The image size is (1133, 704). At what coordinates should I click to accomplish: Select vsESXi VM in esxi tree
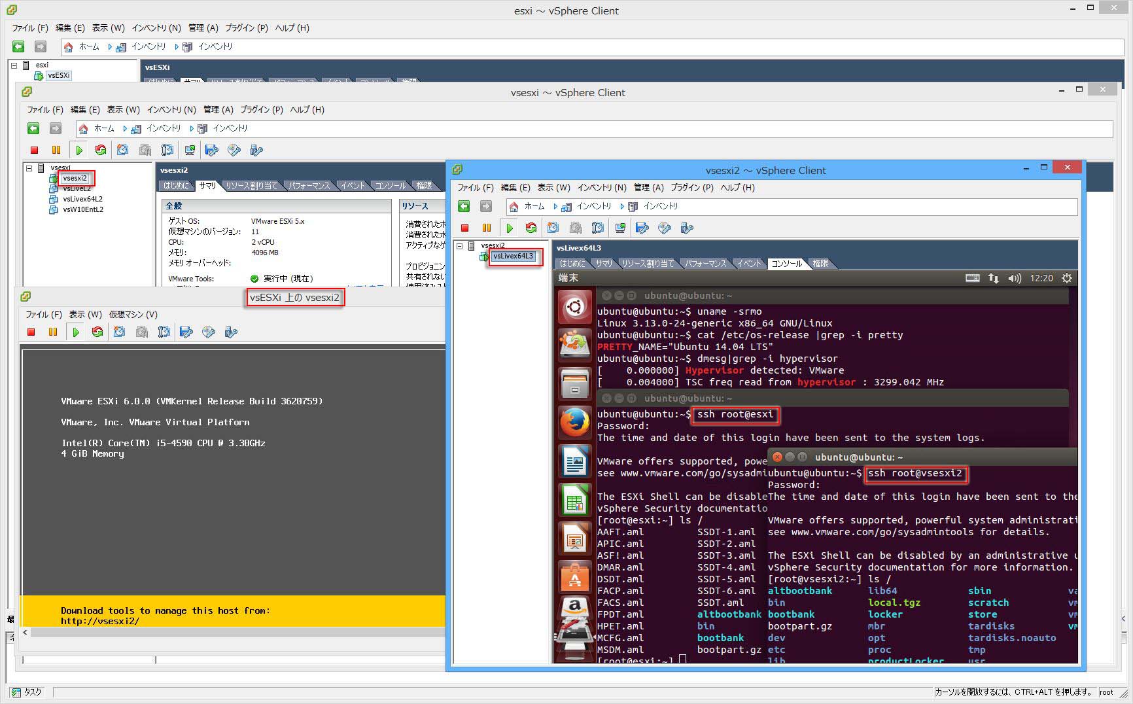tap(58, 75)
